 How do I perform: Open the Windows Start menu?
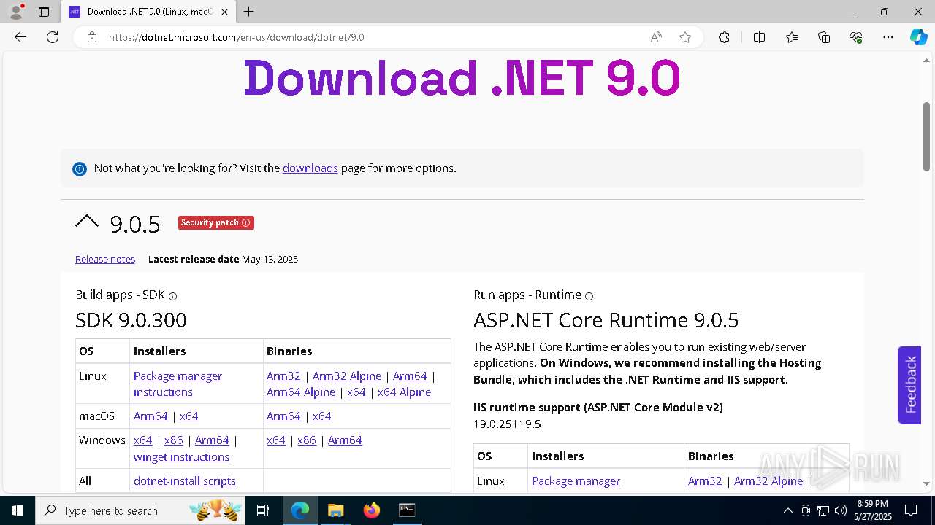pyautogui.click(x=17, y=510)
